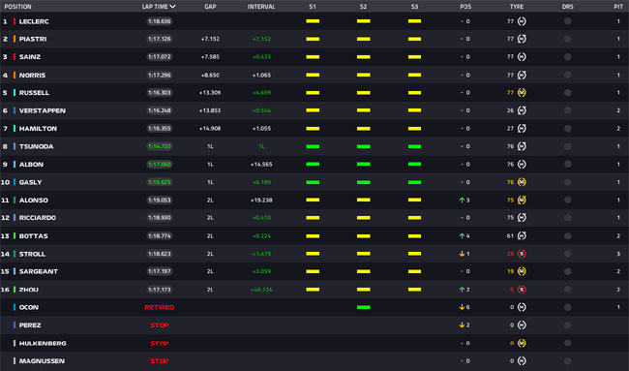The image size is (629, 371).
Task: Click Piastri's hard tyre icon
Action: pos(522,39)
